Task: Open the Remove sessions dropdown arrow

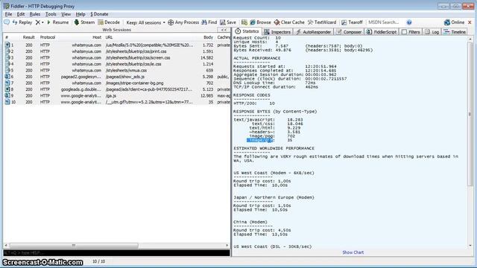Action: click(42, 22)
